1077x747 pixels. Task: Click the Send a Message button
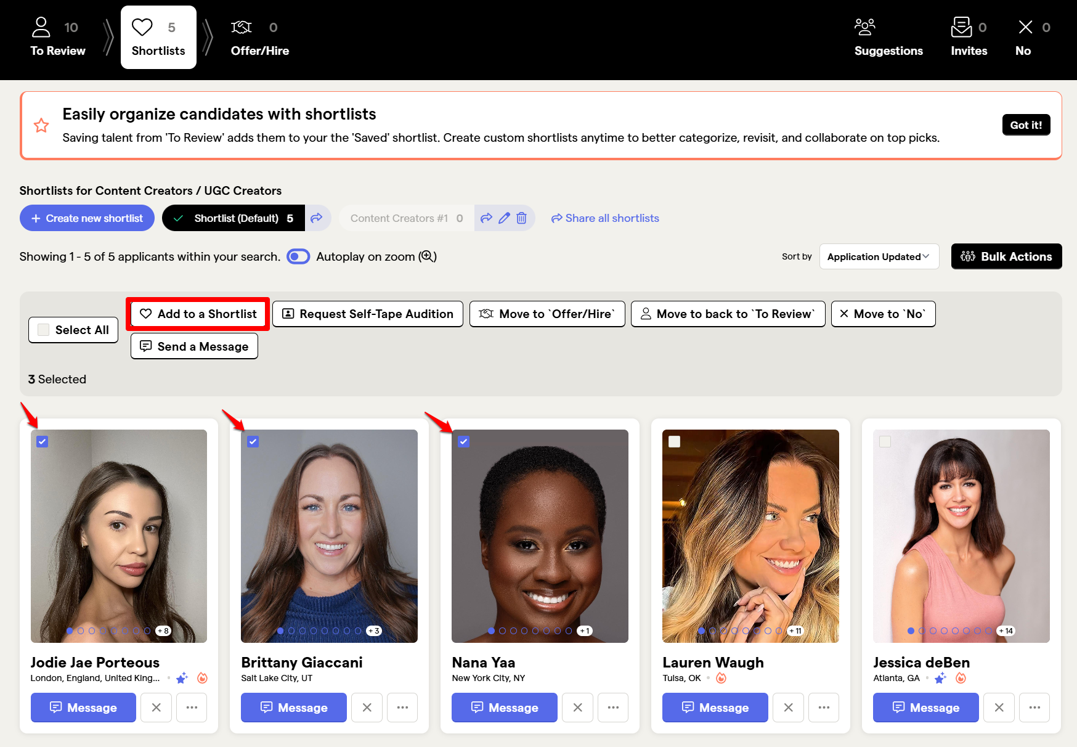point(194,346)
